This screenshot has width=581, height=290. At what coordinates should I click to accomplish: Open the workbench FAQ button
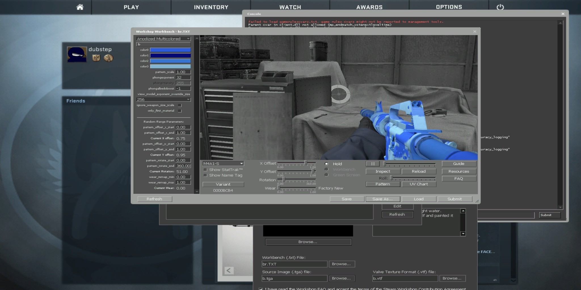coord(459,179)
